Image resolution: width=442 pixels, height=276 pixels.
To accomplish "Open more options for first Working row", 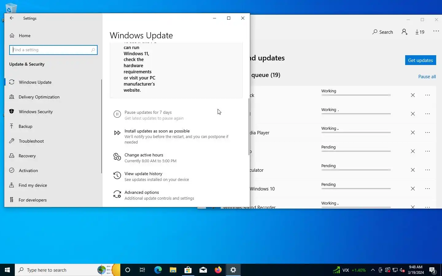I will (428, 95).
